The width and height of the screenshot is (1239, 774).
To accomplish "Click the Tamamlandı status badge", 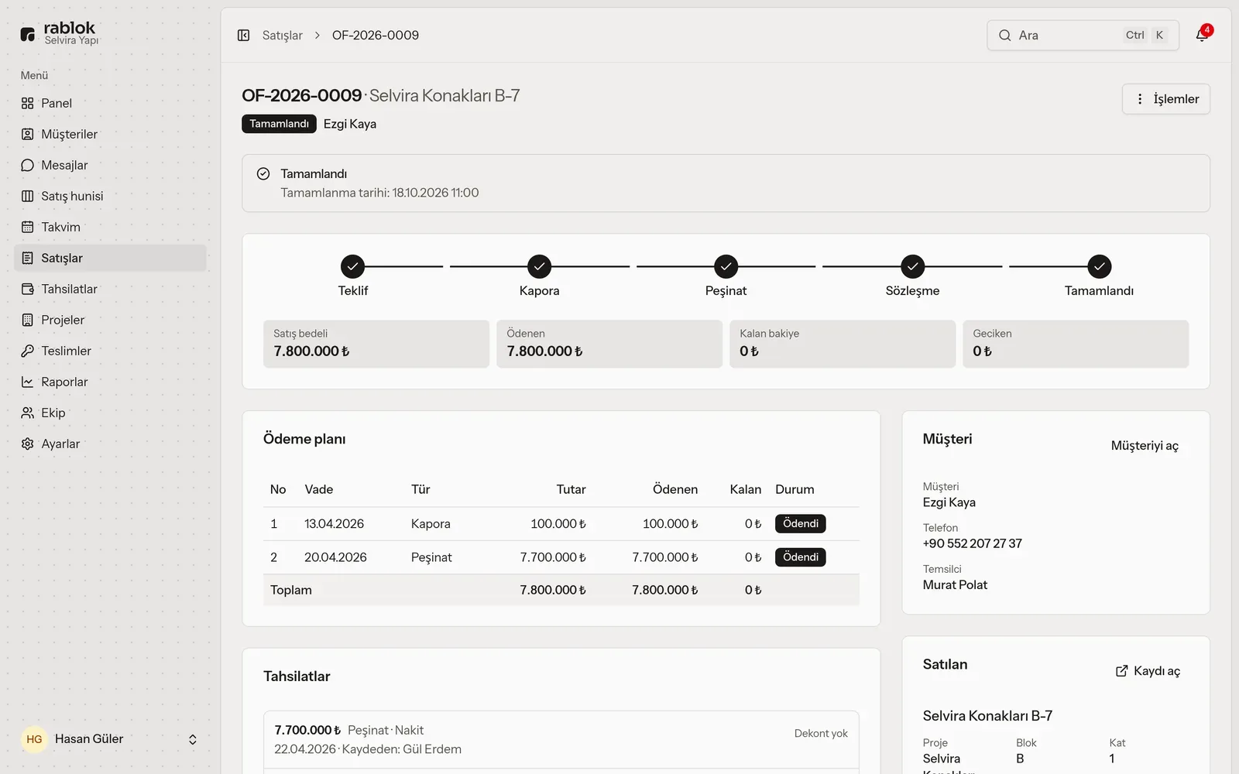I will point(279,124).
